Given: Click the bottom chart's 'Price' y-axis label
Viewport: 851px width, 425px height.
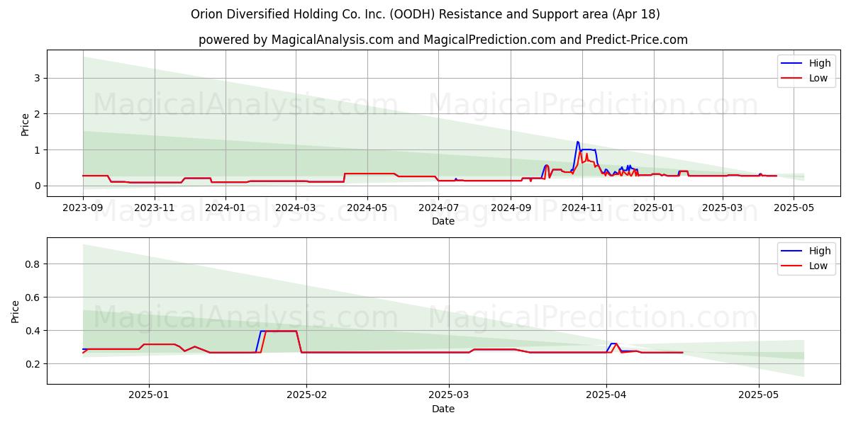Looking at the screenshot, I should point(16,311).
